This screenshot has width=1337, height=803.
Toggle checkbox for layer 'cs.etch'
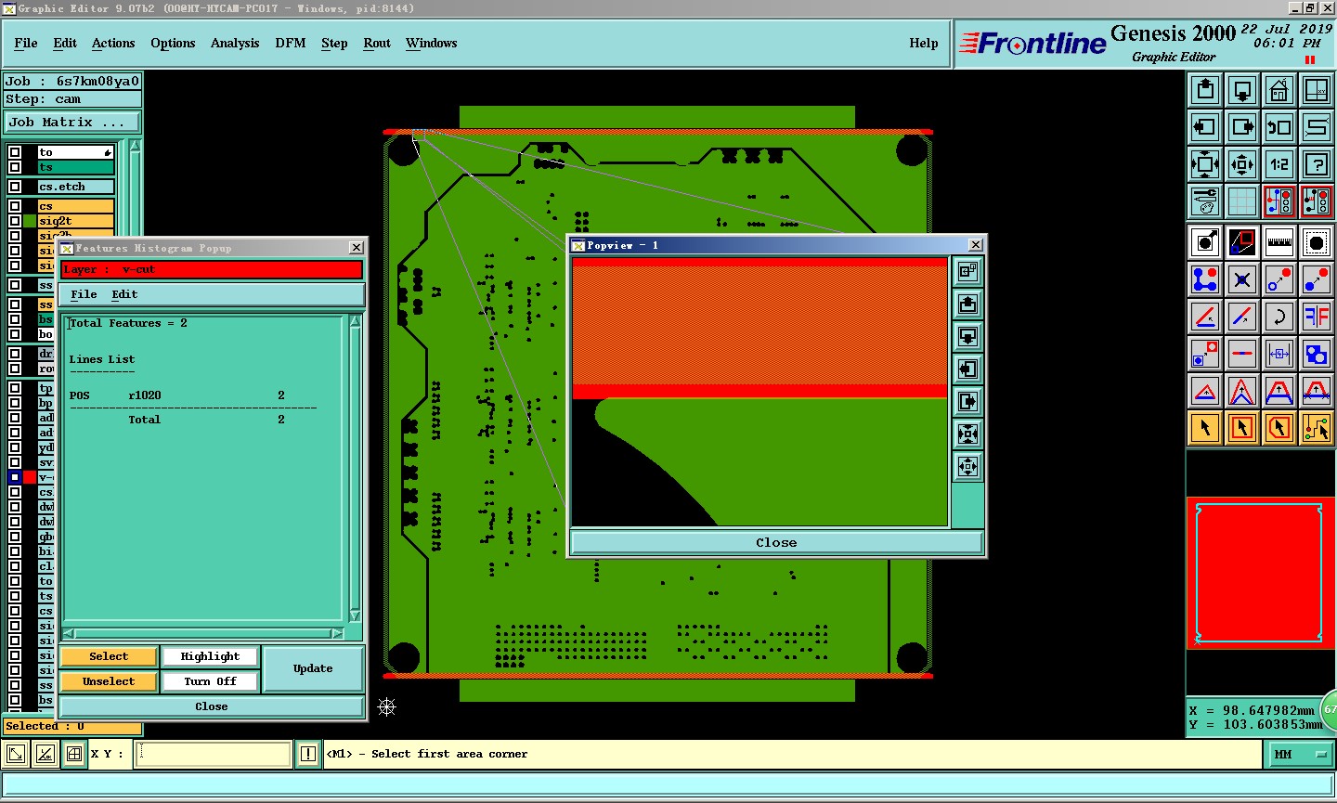15,187
